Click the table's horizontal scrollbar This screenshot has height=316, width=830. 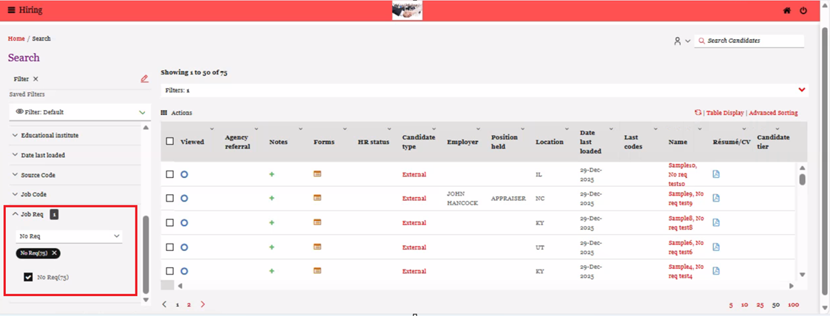point(481,286)
